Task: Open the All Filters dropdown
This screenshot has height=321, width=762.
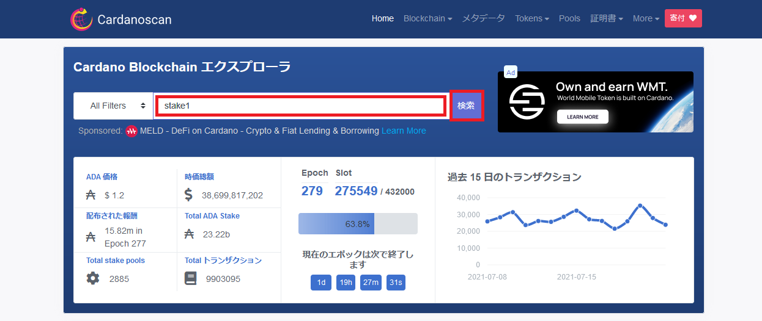Action: point(113,106)
